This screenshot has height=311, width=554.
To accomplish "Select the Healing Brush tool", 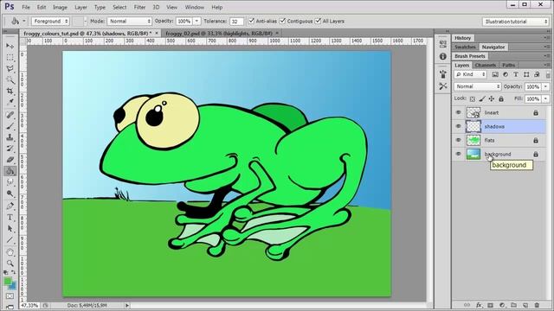I will (x=10, y=115).
